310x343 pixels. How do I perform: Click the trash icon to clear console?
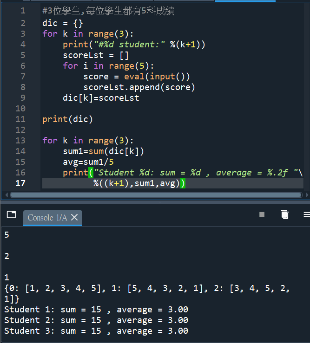(284, 214)
